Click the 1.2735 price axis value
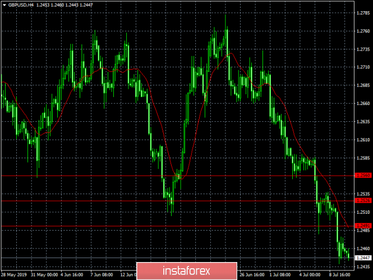The height and width of the screenshot is (280, 373). tap(363, 49)
